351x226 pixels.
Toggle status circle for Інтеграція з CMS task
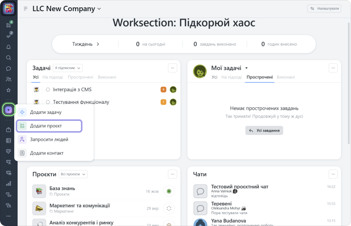tap(48, 90)
